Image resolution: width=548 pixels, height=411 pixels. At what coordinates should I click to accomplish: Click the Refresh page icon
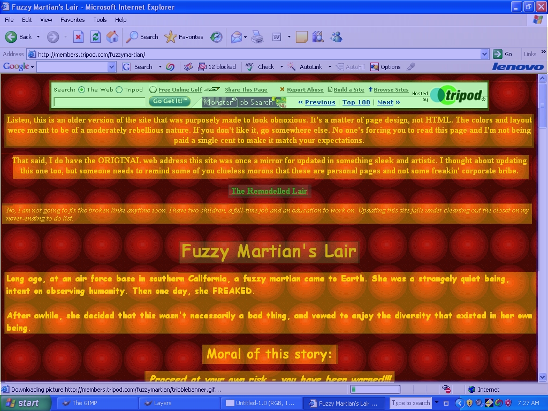[x=95, y=37]
